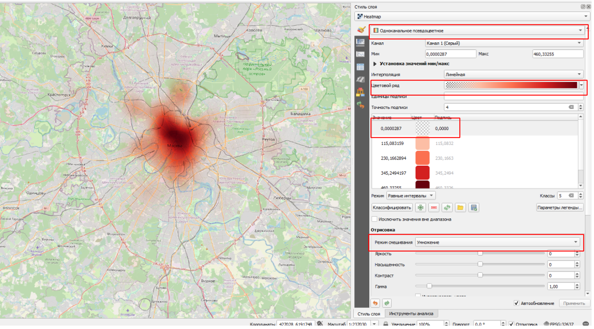Click the Гамма slider handle

tap(429, 286)
